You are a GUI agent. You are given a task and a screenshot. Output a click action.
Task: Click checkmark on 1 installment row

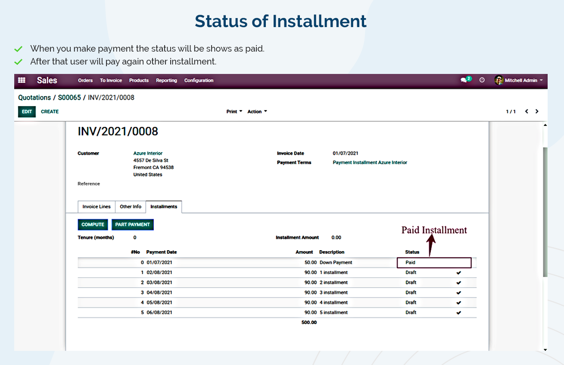point(458,273)
